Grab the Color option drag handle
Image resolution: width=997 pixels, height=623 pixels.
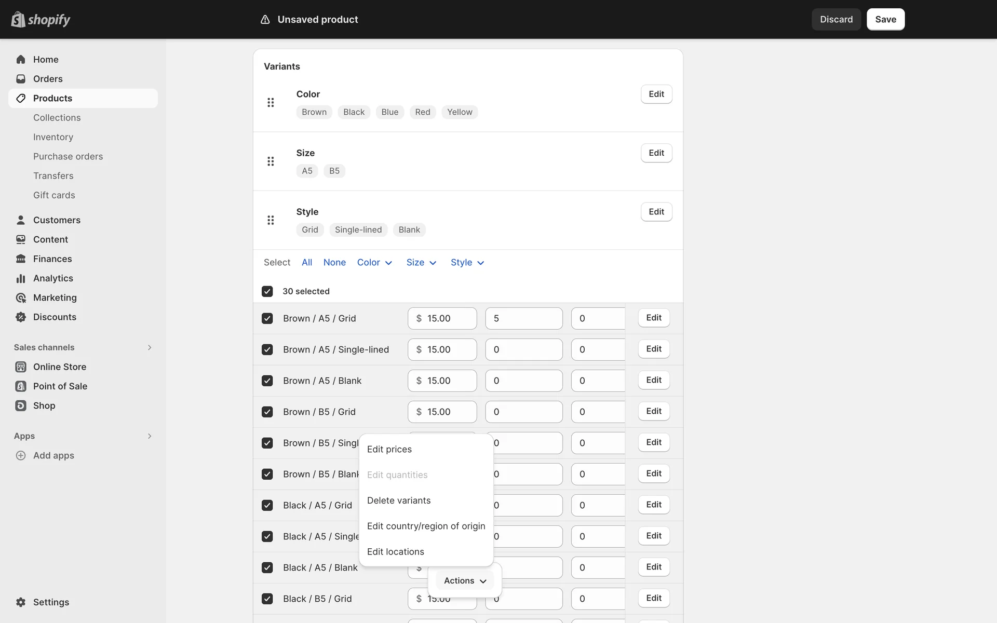click(271, 102)
